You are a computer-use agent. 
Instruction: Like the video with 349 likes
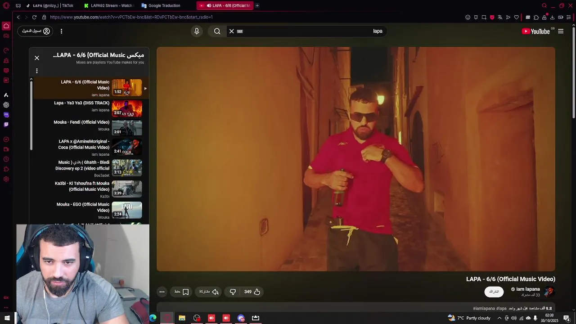(252, 292)
